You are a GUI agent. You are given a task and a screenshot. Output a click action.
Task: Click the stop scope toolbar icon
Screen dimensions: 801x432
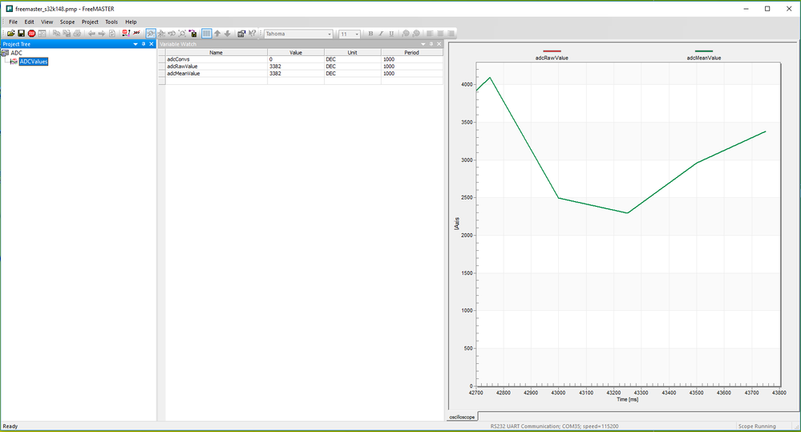point(126,34)
